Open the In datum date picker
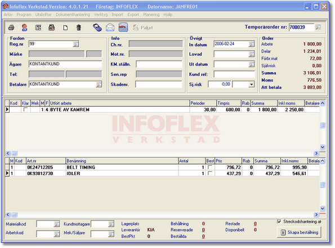Viewport: 335px width, 248px height. (252, 44)
